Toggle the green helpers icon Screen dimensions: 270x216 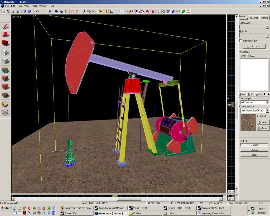183,12
